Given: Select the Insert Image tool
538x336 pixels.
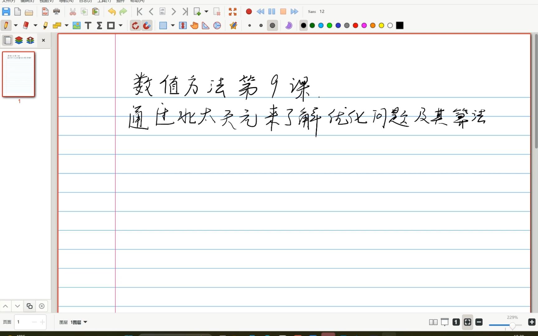Looking at the screenshot, I should click(77, 26).
